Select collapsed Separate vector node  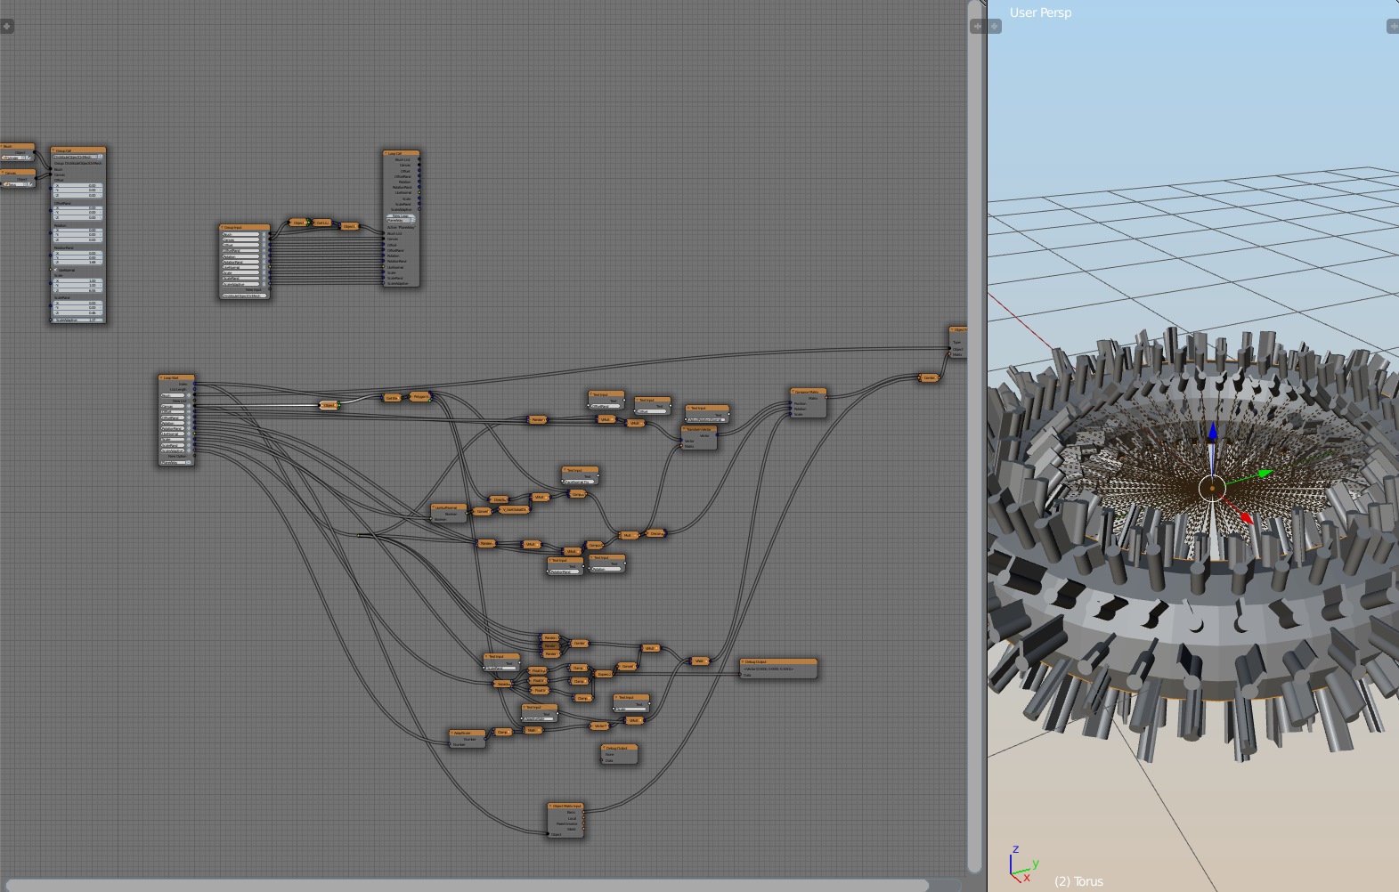point(502,684)
